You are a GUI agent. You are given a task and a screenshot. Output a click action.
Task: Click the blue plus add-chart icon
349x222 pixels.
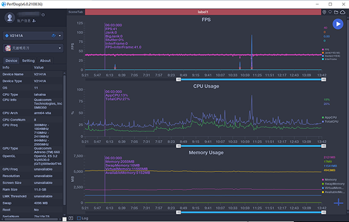click(339, 202)
